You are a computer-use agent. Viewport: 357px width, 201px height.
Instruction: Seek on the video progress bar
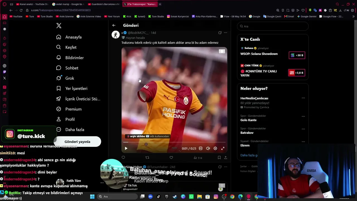[x=174, y=142]
